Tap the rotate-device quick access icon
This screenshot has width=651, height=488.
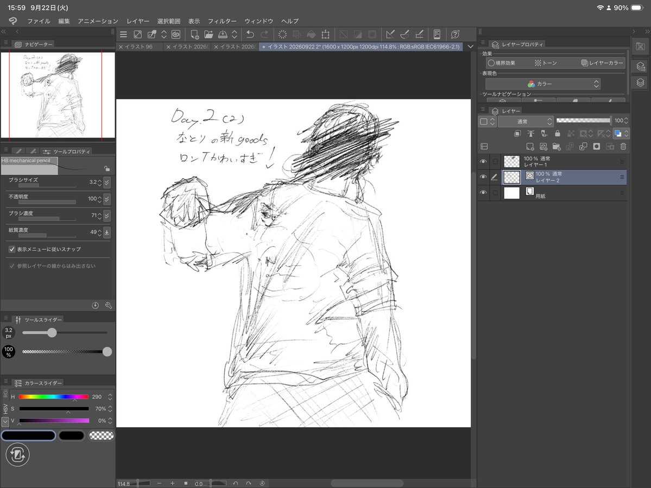(x=17, y=455)
